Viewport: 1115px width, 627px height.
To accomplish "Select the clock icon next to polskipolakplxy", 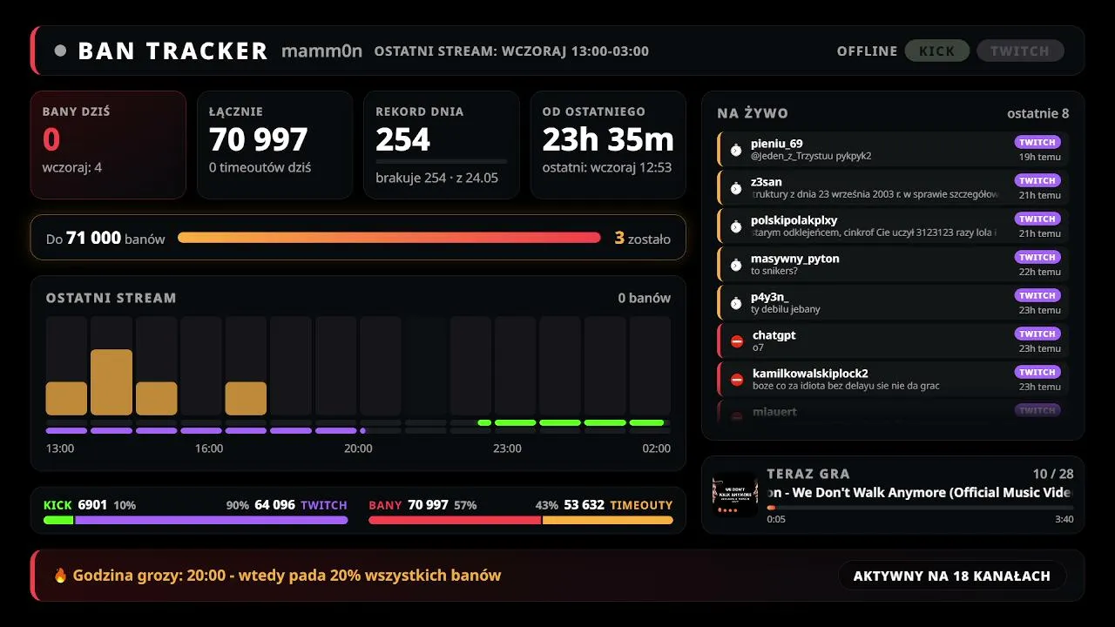I will tap(736, 226).
